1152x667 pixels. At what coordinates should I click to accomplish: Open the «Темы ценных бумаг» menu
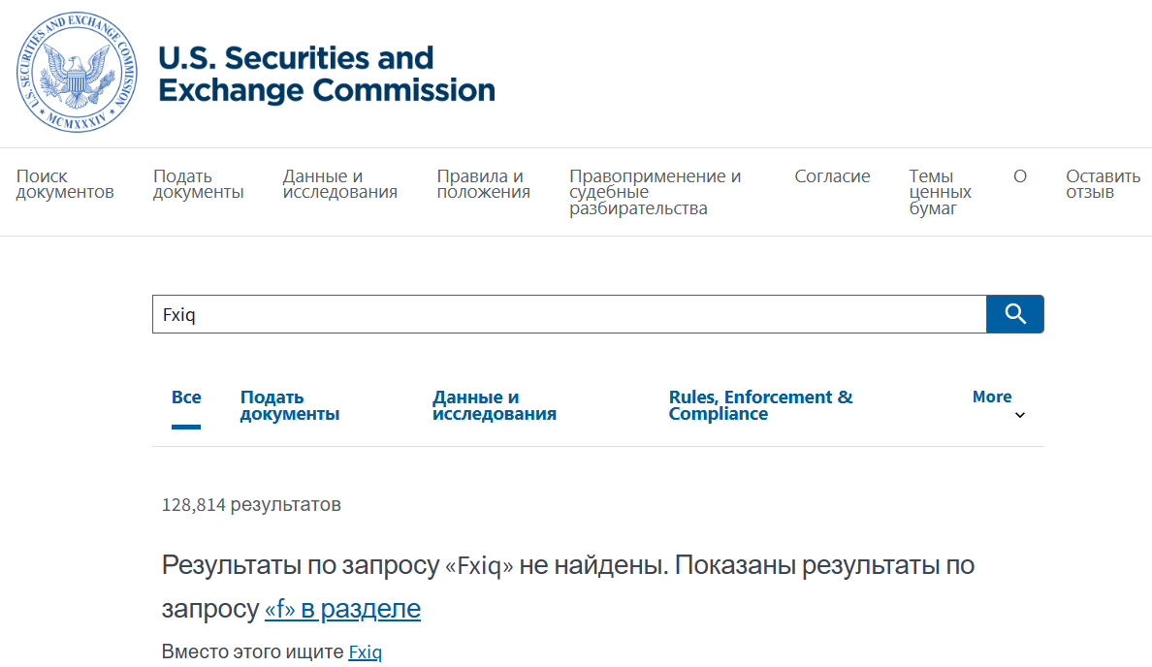(x=936, y=191)
